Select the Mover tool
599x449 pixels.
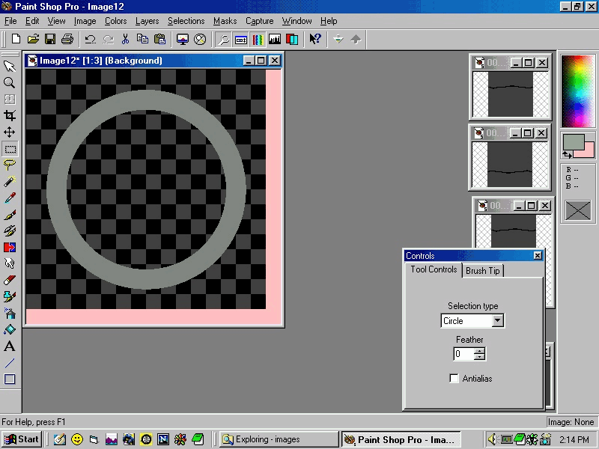10,132
